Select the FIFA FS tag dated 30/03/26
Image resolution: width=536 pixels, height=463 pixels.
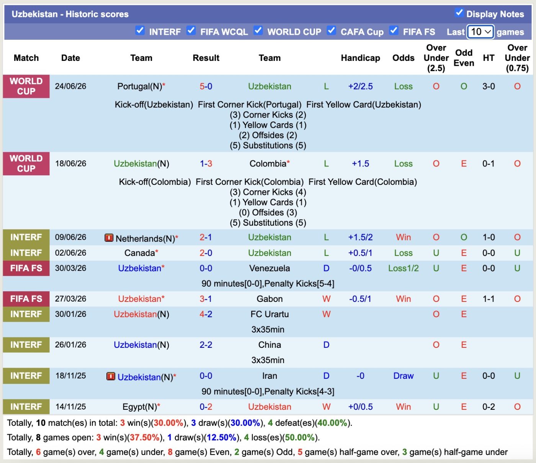[26, 268]
